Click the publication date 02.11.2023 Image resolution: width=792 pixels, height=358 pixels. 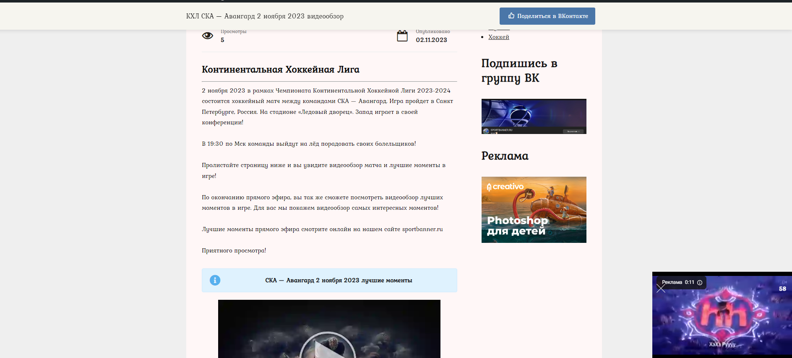point(432,40)
